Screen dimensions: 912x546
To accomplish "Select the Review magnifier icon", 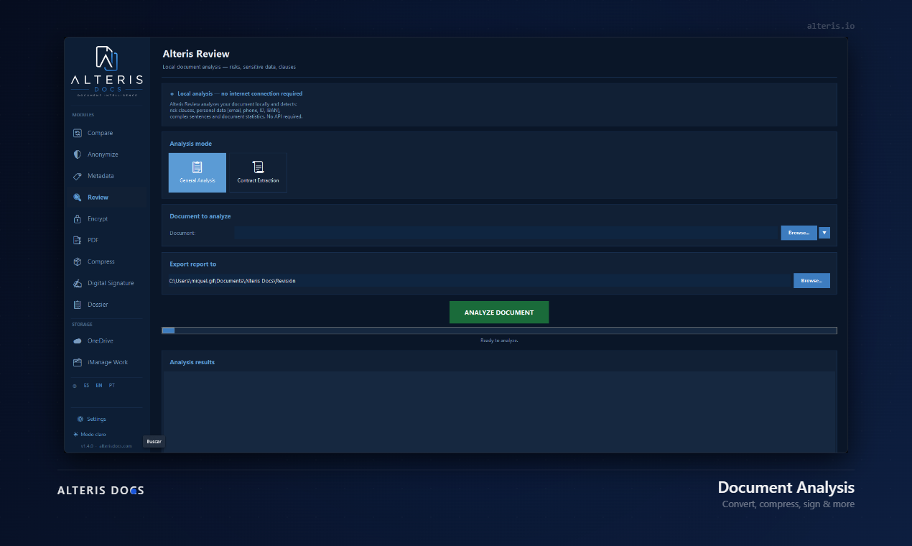I will click(78, 198).
